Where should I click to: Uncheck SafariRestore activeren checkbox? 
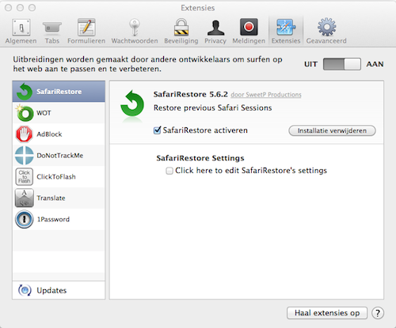point(157,130)
